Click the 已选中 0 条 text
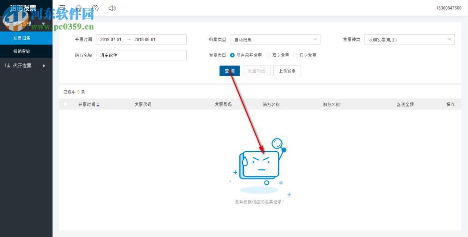This screenshot has width=468, height=237. [74, 92]
